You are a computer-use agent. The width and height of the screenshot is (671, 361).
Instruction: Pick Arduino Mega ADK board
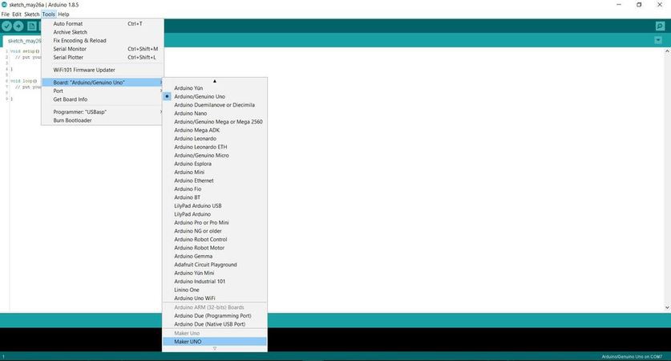coord(214,130)
